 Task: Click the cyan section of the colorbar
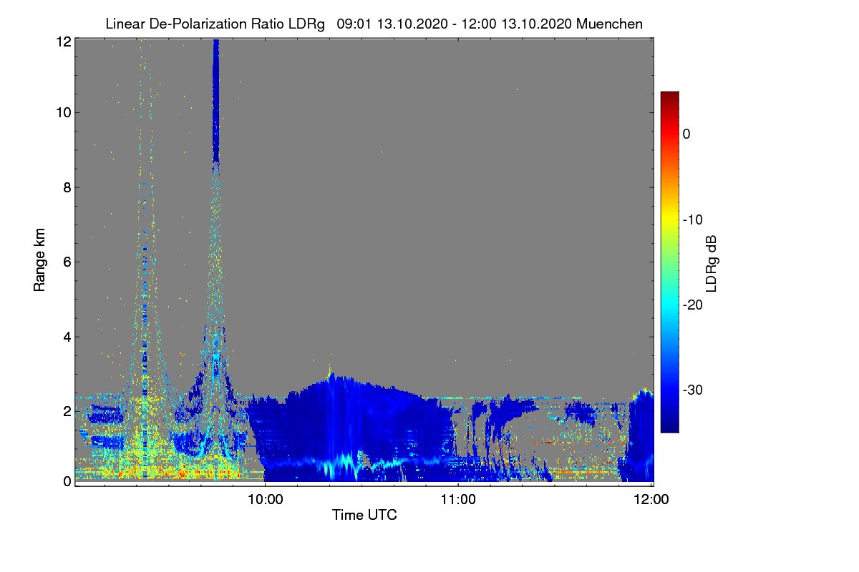click(669, 305)
